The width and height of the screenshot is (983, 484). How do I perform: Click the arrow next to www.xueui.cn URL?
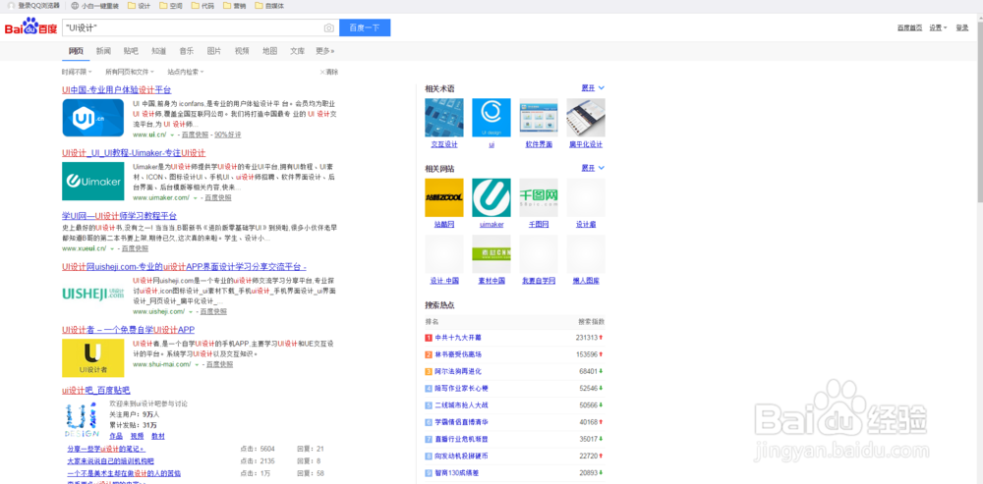(112, 248)
